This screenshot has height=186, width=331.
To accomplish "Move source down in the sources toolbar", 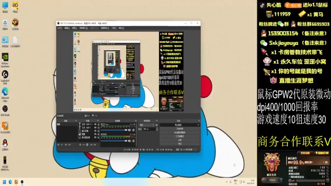I will [x=95, y=145].
